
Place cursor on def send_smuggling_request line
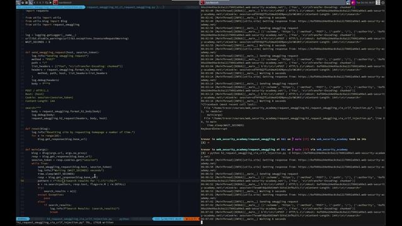[62, 52]
